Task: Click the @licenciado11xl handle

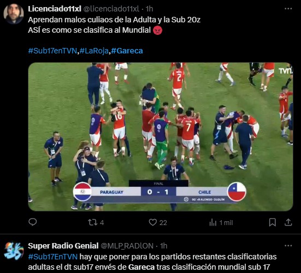Action: [111, 9]
